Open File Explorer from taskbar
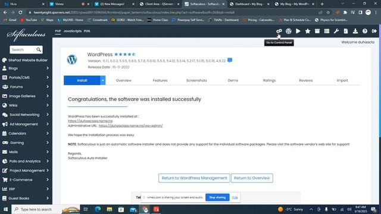The height and width of the screenshot is (214, 381). pos(110,209)
